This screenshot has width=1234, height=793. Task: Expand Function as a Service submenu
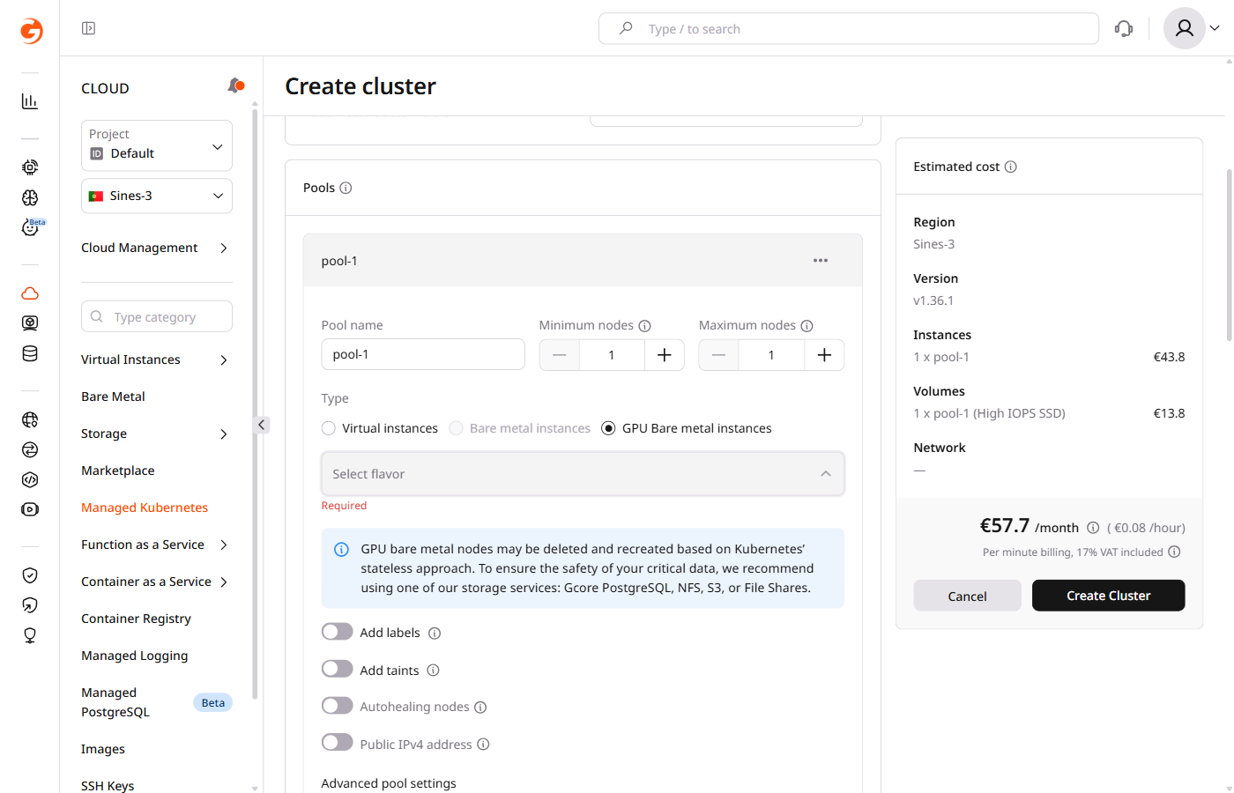[224, 545]
